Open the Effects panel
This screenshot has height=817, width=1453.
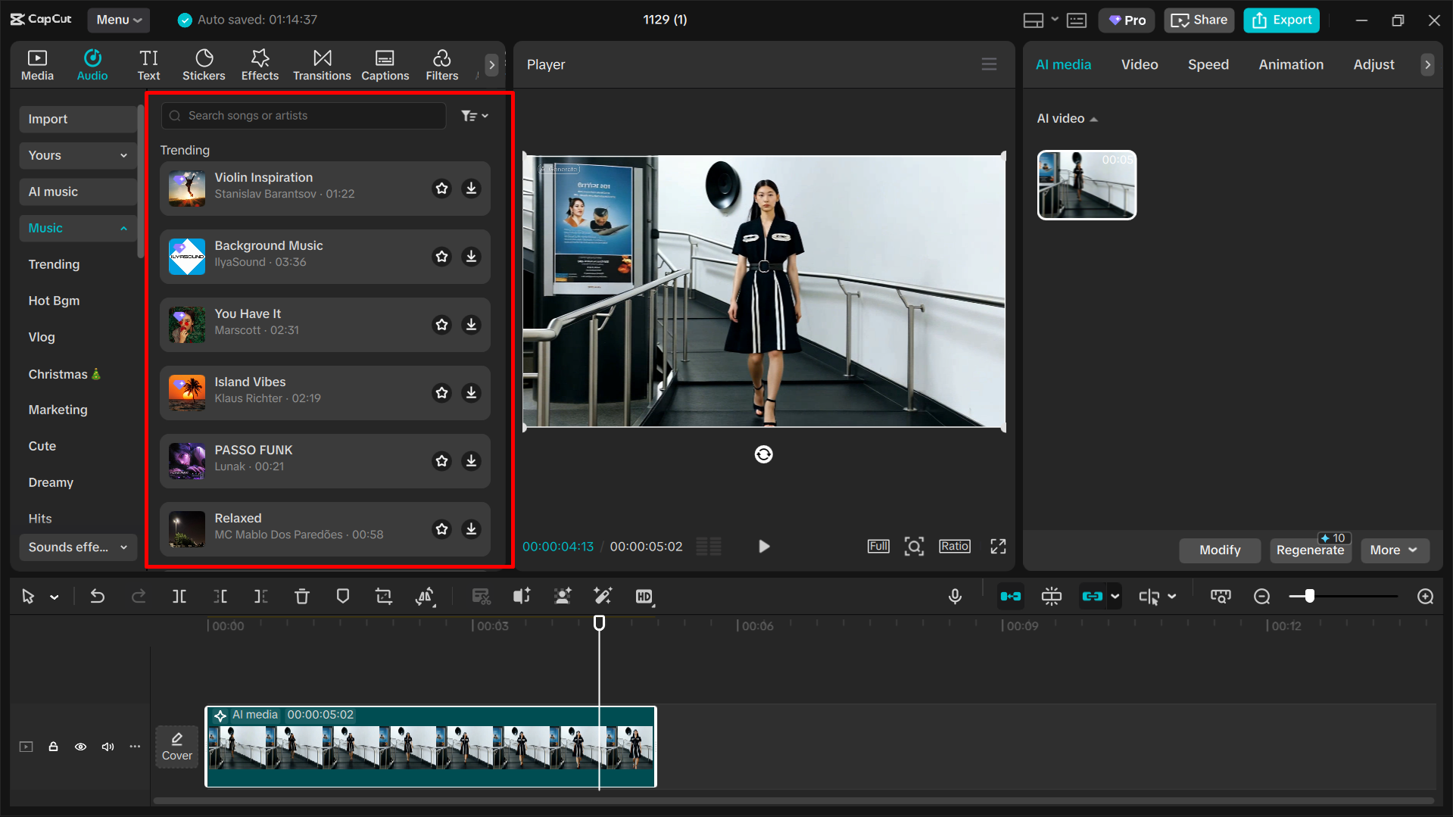(x=260, y=65)
